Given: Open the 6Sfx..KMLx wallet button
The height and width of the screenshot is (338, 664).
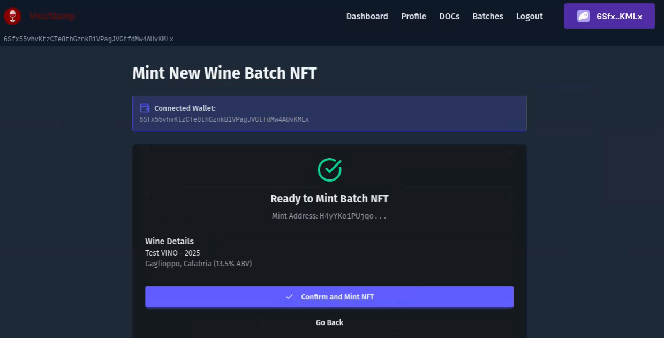Looking at the screenshot, I should click(x=609, y=16).
